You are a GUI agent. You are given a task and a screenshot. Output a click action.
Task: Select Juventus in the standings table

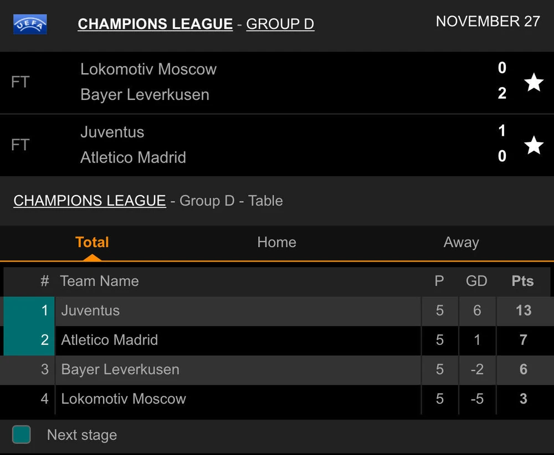click(90, 310)
